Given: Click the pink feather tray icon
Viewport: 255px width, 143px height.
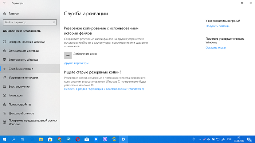Looking at the screenshot, I should [x=204, y=139].
